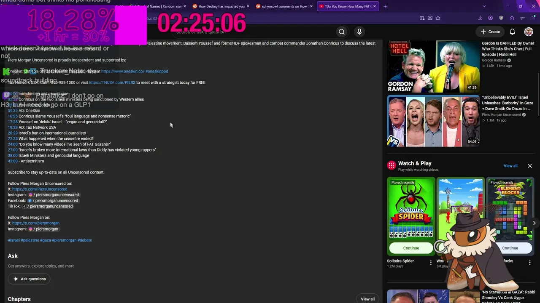Open the YouTube account avatar menu
540x303 pixels.
pos(529,32)
